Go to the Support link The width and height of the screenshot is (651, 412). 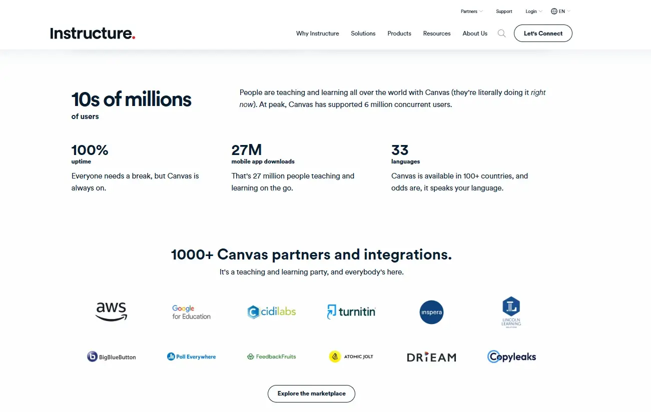(x=504, y=11)
